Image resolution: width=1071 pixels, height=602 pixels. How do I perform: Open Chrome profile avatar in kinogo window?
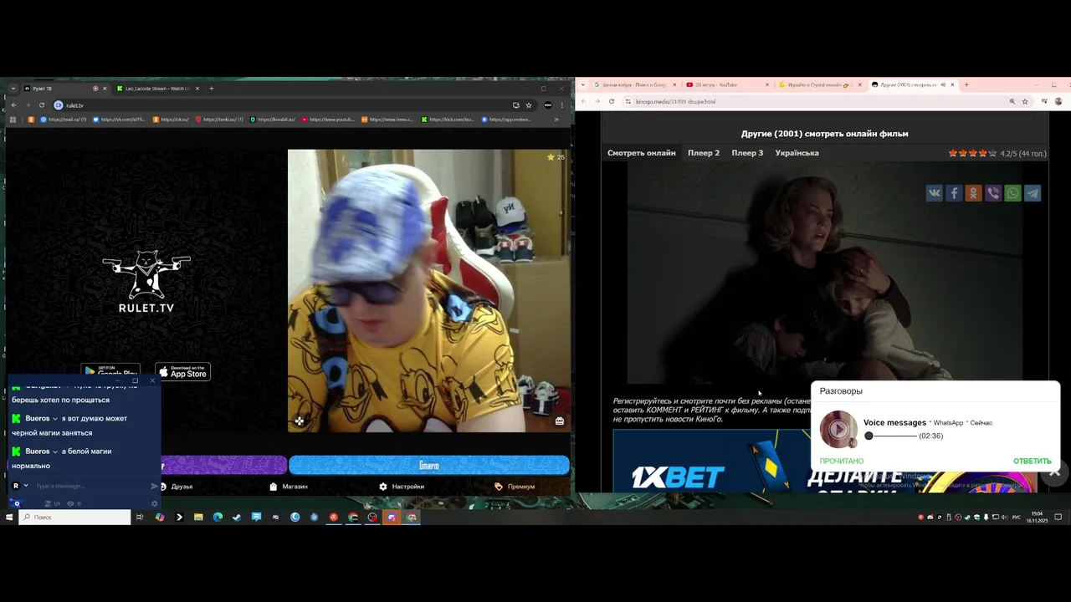[1058, 101]
